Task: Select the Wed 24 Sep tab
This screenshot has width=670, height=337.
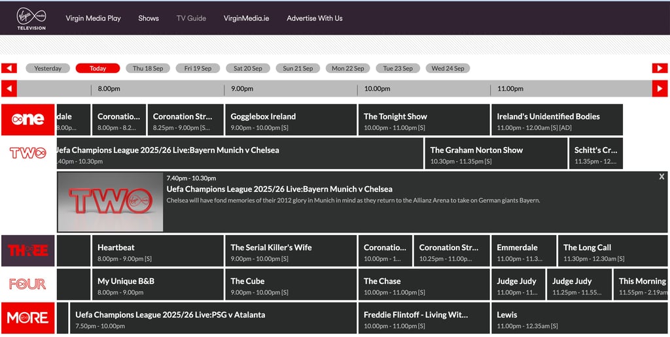Action: (x=448, y=69)
